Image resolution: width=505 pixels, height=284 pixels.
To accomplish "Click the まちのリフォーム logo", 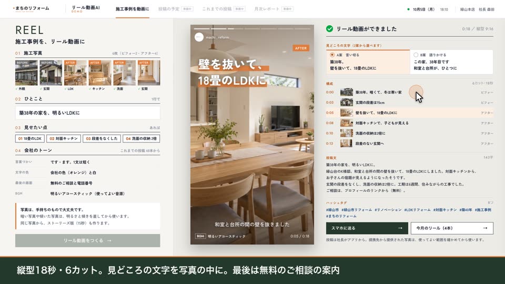I will tap(31, 9).
